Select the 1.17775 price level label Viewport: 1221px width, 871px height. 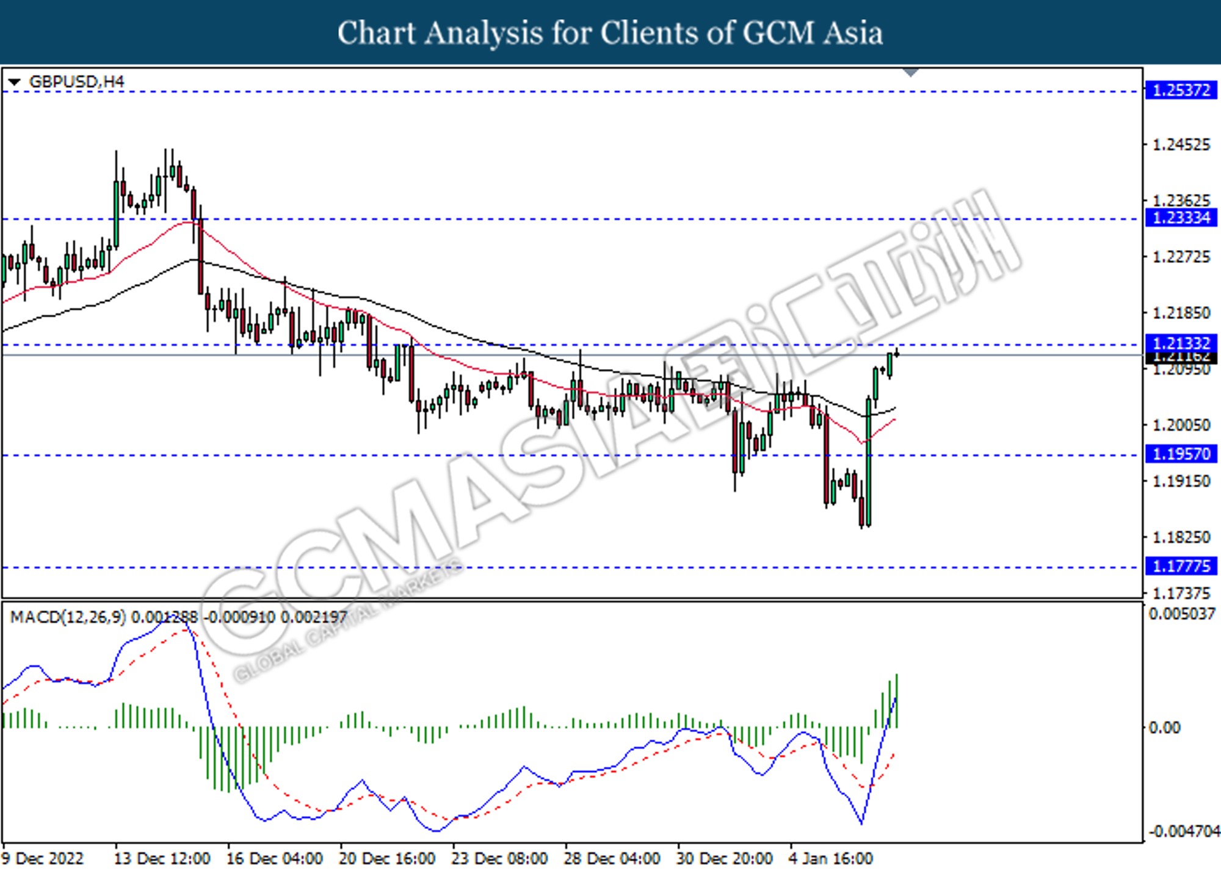tap(1181, 566)
